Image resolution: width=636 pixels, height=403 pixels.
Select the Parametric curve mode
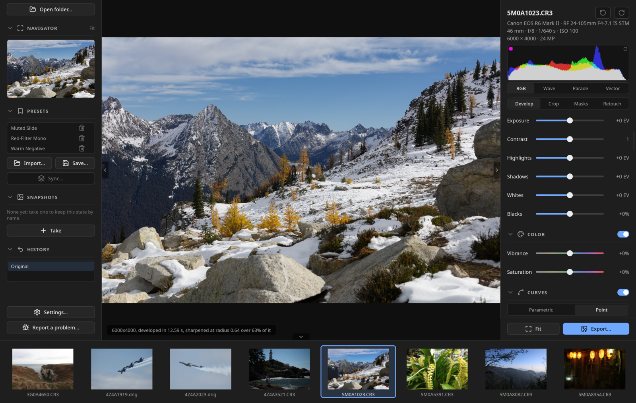coord(541,310)
